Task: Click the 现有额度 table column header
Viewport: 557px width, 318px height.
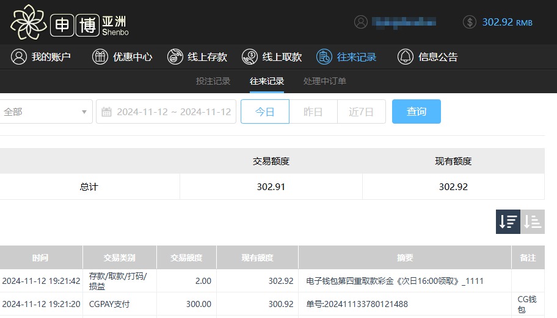Action: click(x=258, y=258)
